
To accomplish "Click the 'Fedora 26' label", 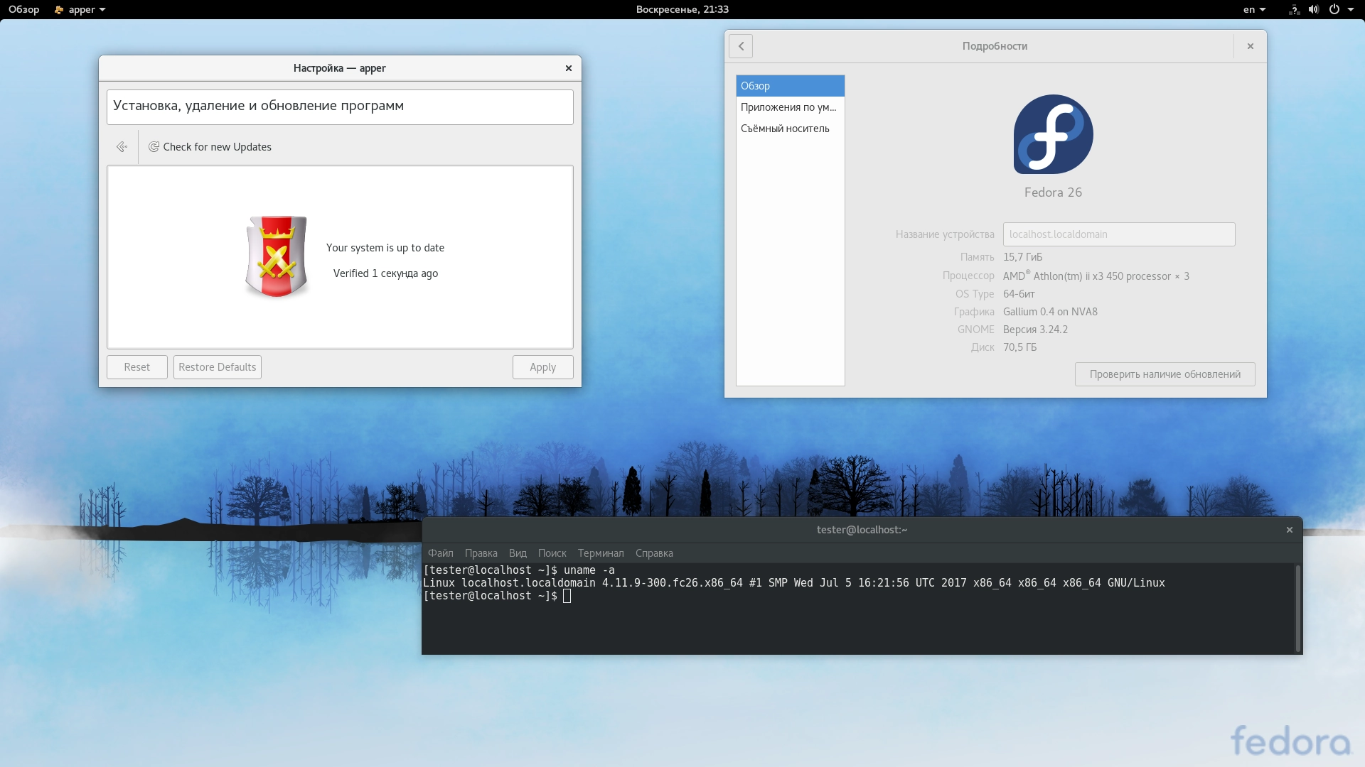I will click(1053, 192).
